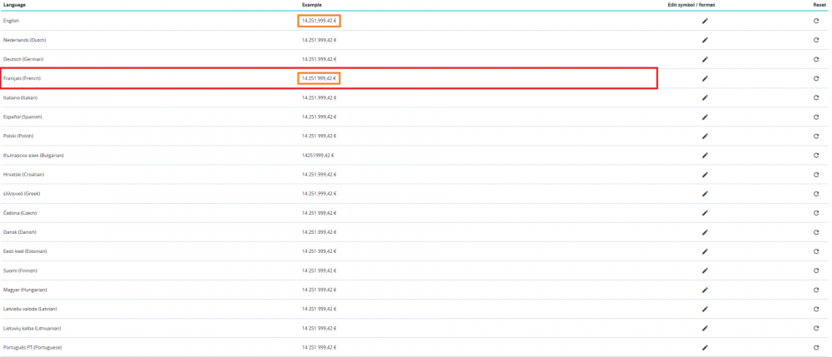The width and height of the screenshot is (832, 357).
Task: Select the Greek language cell
Action: (22, 194)
